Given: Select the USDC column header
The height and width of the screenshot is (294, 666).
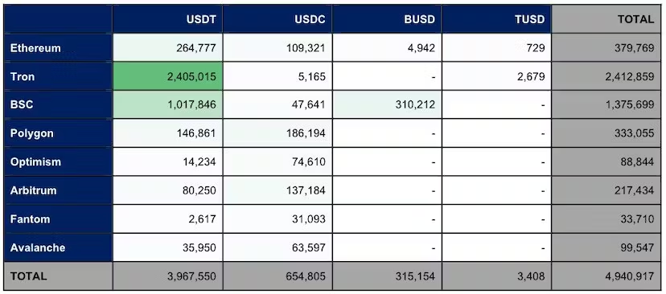Looking at the screenshot, I should [x=277, y=18].
